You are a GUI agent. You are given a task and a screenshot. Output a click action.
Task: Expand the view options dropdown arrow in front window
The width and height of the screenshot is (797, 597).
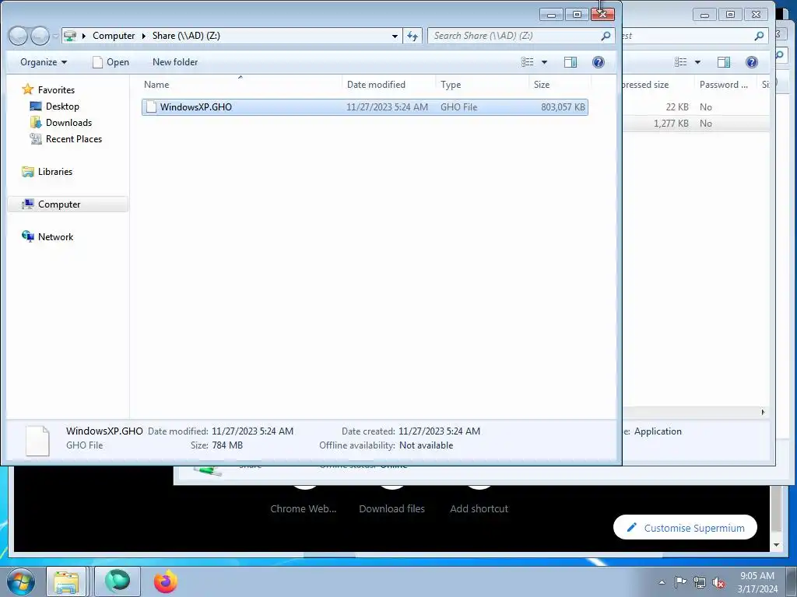coord(544,62)
